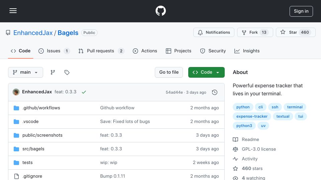This screenshot has height=180, width=321.
Task: Click the star icon in Star button
Action: pos(283,32)
